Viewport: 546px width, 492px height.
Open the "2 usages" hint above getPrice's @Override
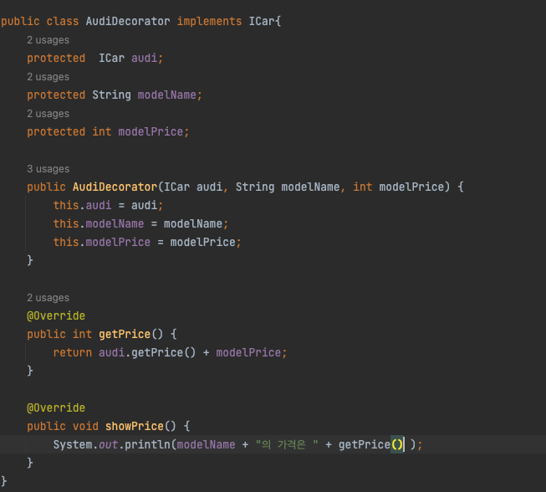48,298
